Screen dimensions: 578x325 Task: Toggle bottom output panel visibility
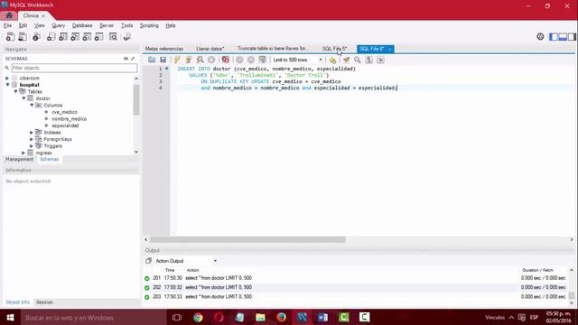[x=563, y=36]
